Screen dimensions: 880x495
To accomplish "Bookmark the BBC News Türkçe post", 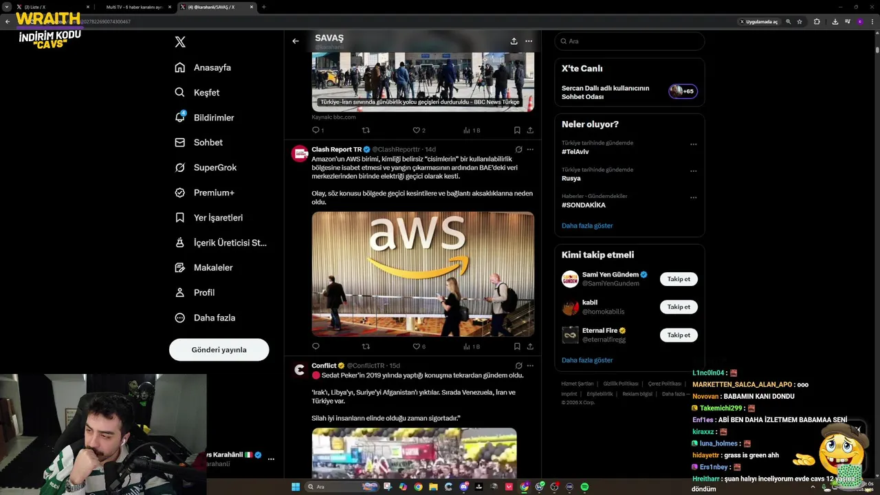I will click(517, 130).
